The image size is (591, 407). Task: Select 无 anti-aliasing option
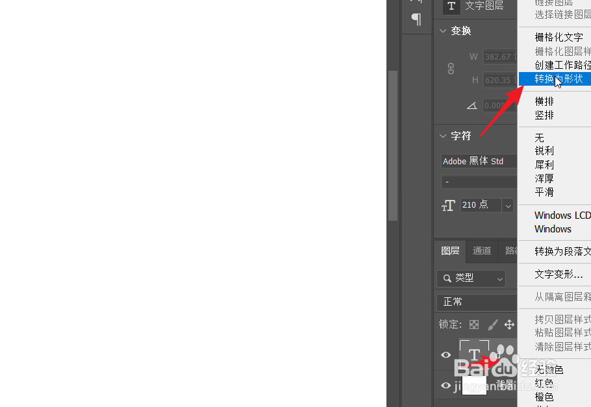click(x=539, y=138)
